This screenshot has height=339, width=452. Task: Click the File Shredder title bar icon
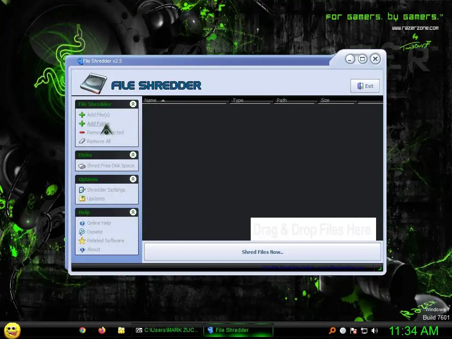(x=80, y=61)
